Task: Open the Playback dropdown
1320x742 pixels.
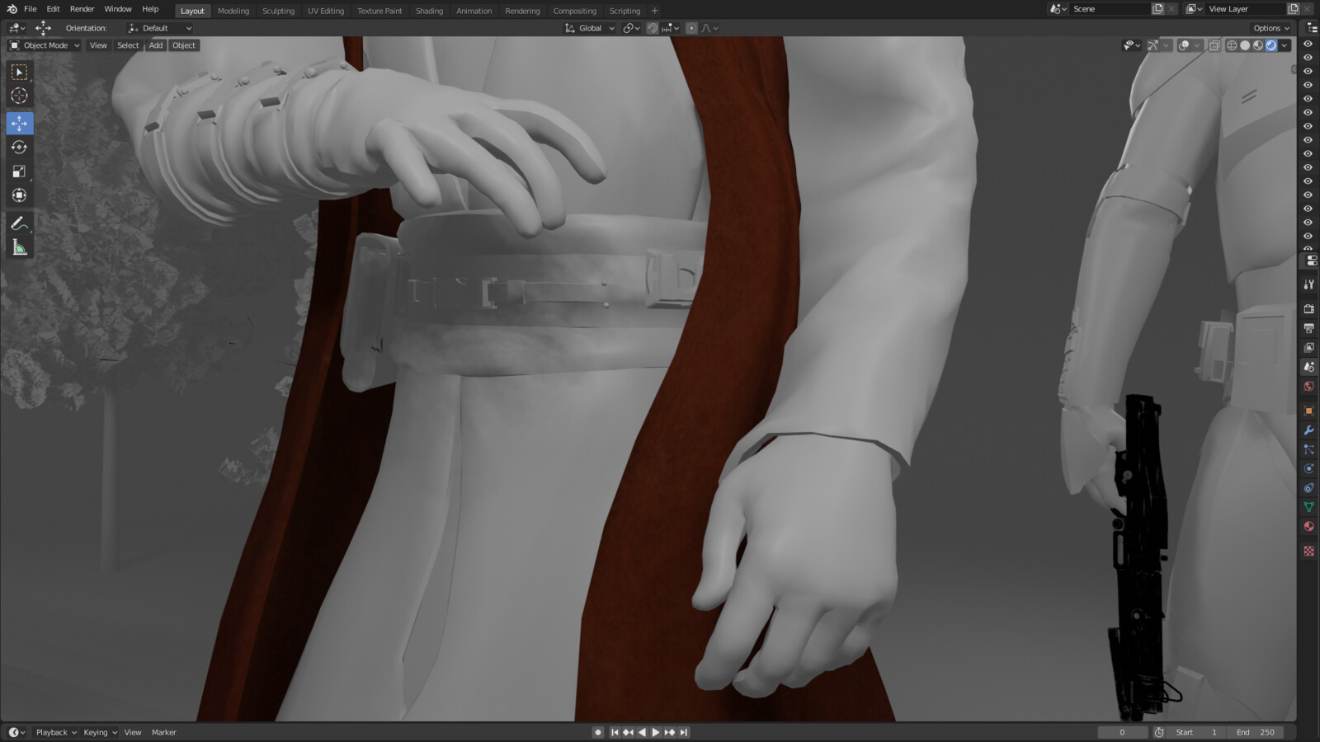Action: (55, 732)
